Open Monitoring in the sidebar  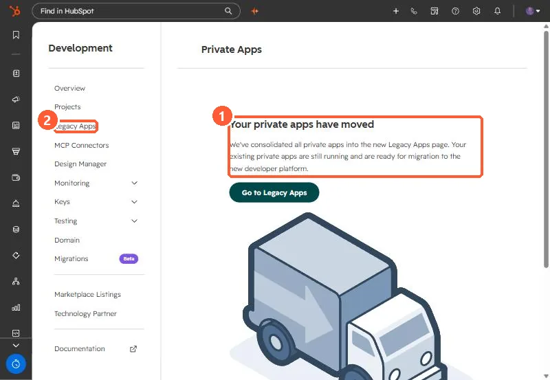pos(72,183)
